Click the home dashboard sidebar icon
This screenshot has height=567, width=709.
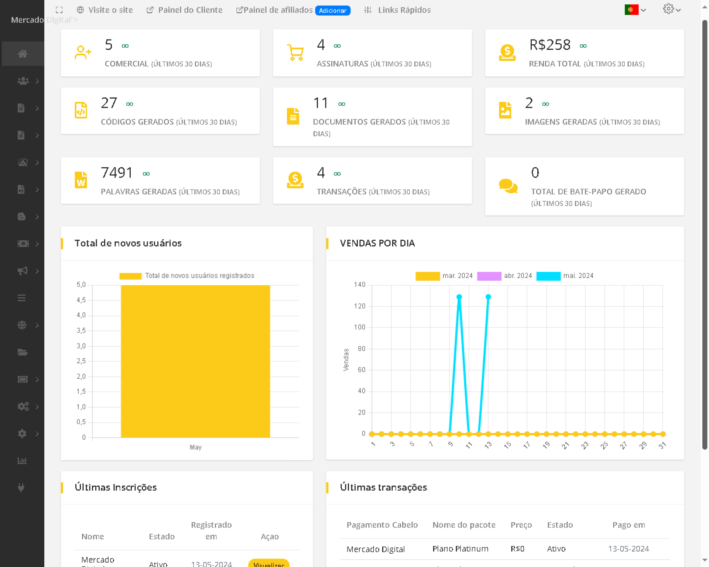pos(23,54)
